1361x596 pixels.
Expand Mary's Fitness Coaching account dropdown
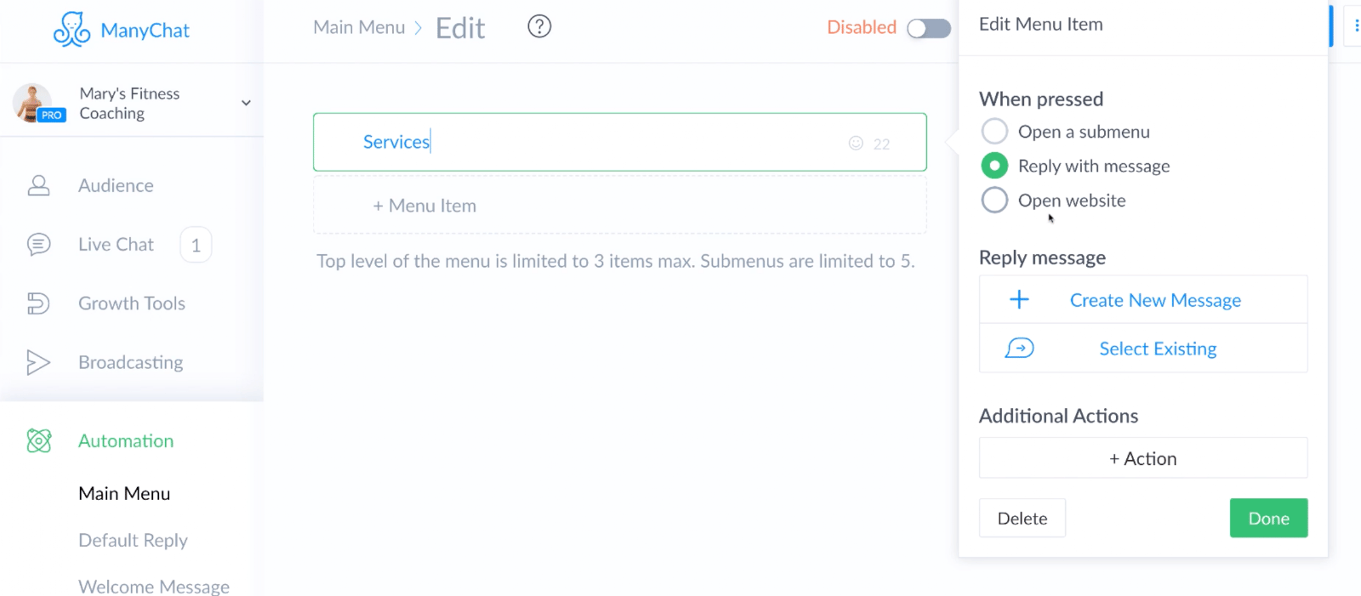[x=246, y=103]
